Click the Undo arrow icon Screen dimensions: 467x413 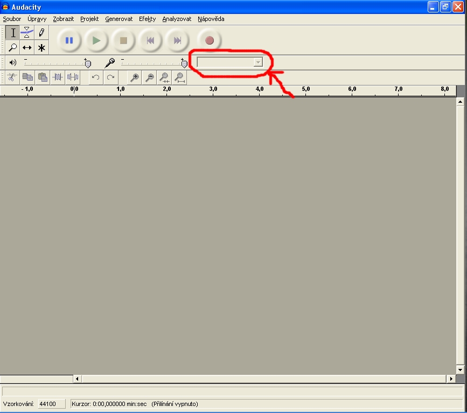pyautogui.click(x=95, y=77)
